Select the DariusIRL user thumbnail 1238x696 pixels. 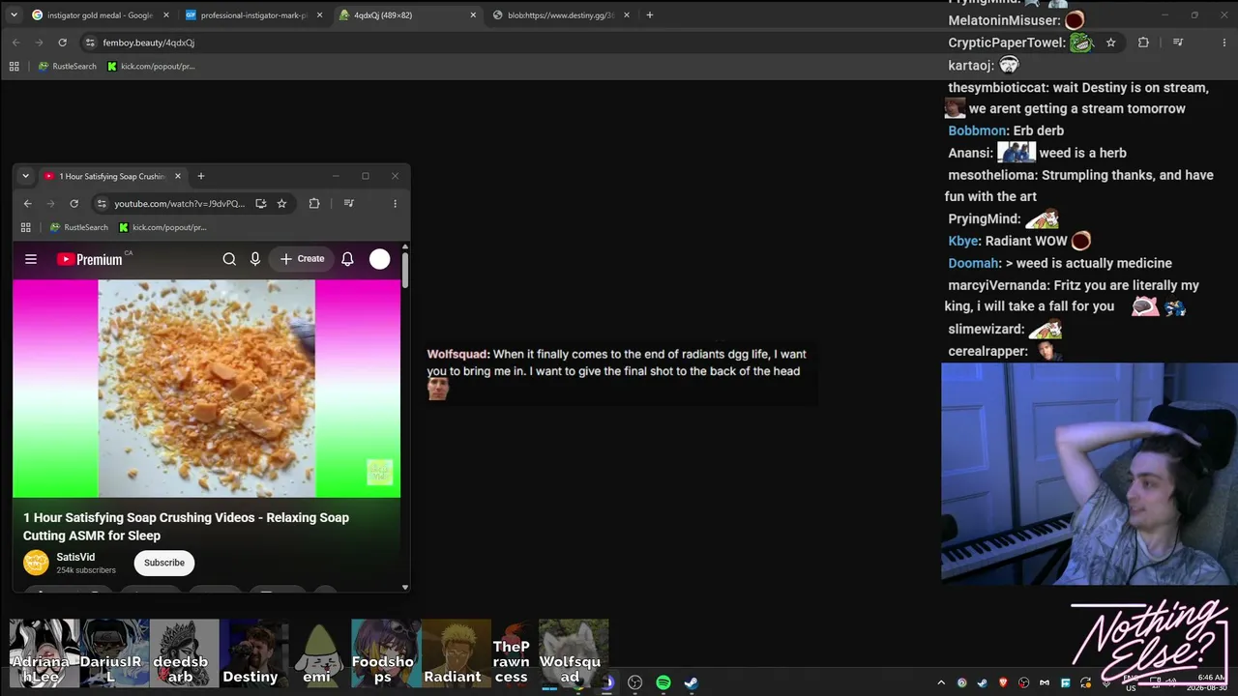click(x=115, y=652)
